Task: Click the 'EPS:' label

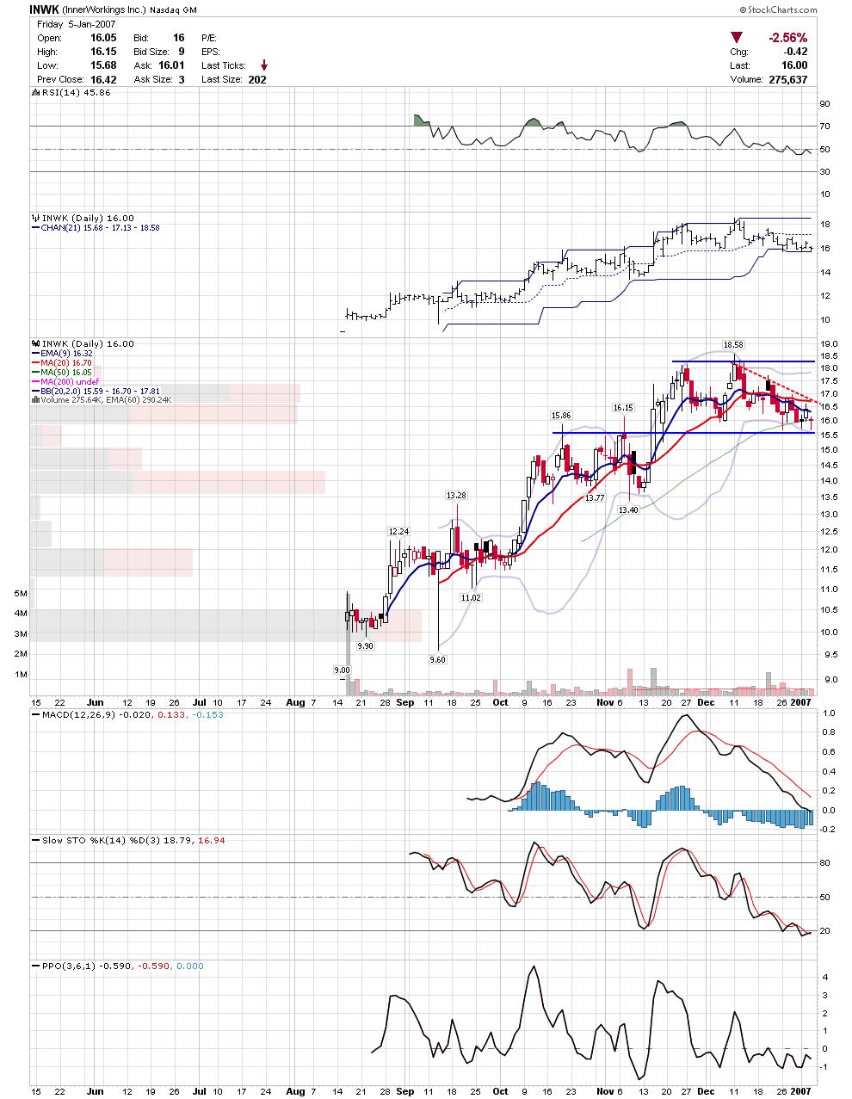Action: click(x=210, y=52)
